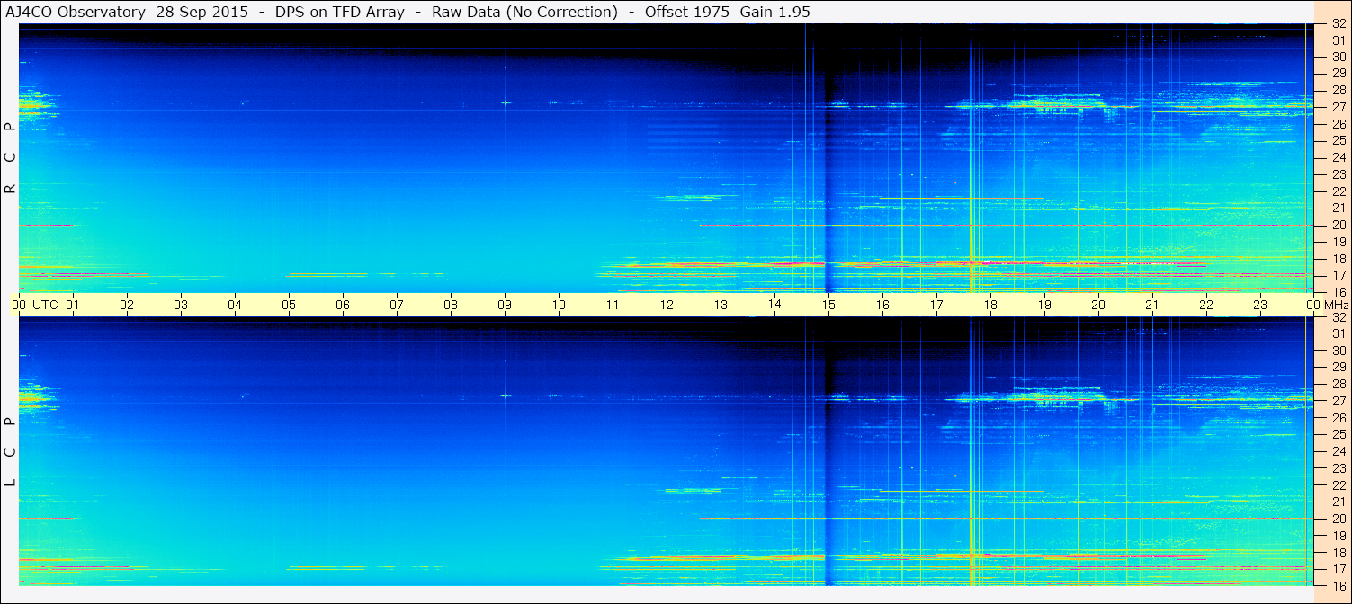Click "DPS on TFD Array" in header
Image resolution: width=1352 pixels, height=604 pixels.
pos(338,11)
